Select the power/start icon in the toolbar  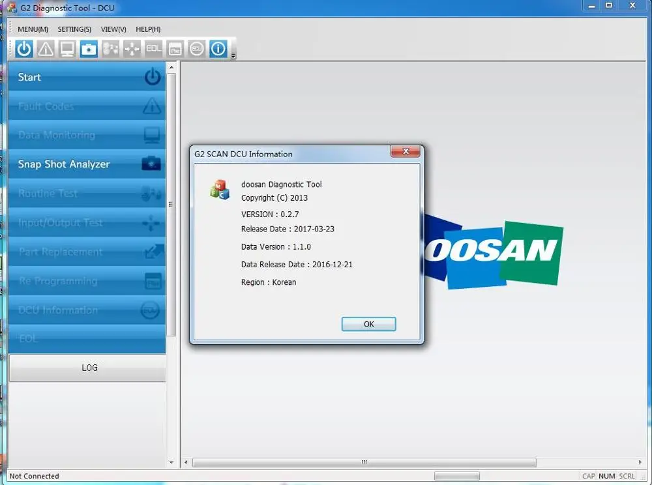tap(23, 48)
